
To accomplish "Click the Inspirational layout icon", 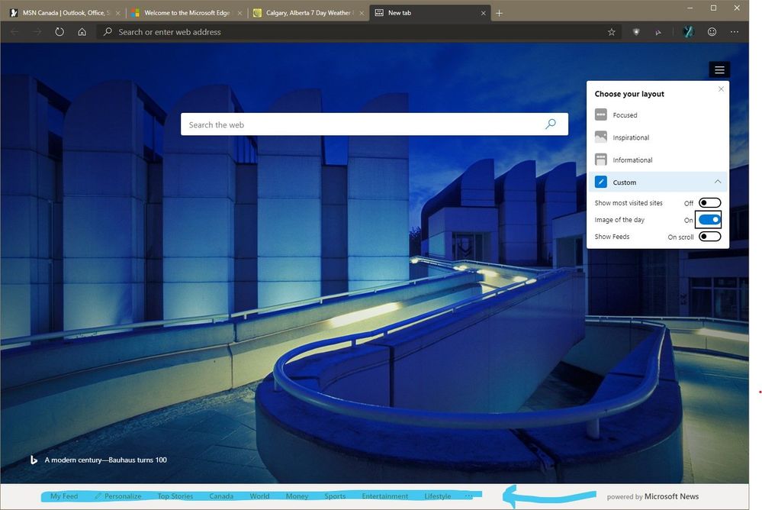I will point(600,137).
